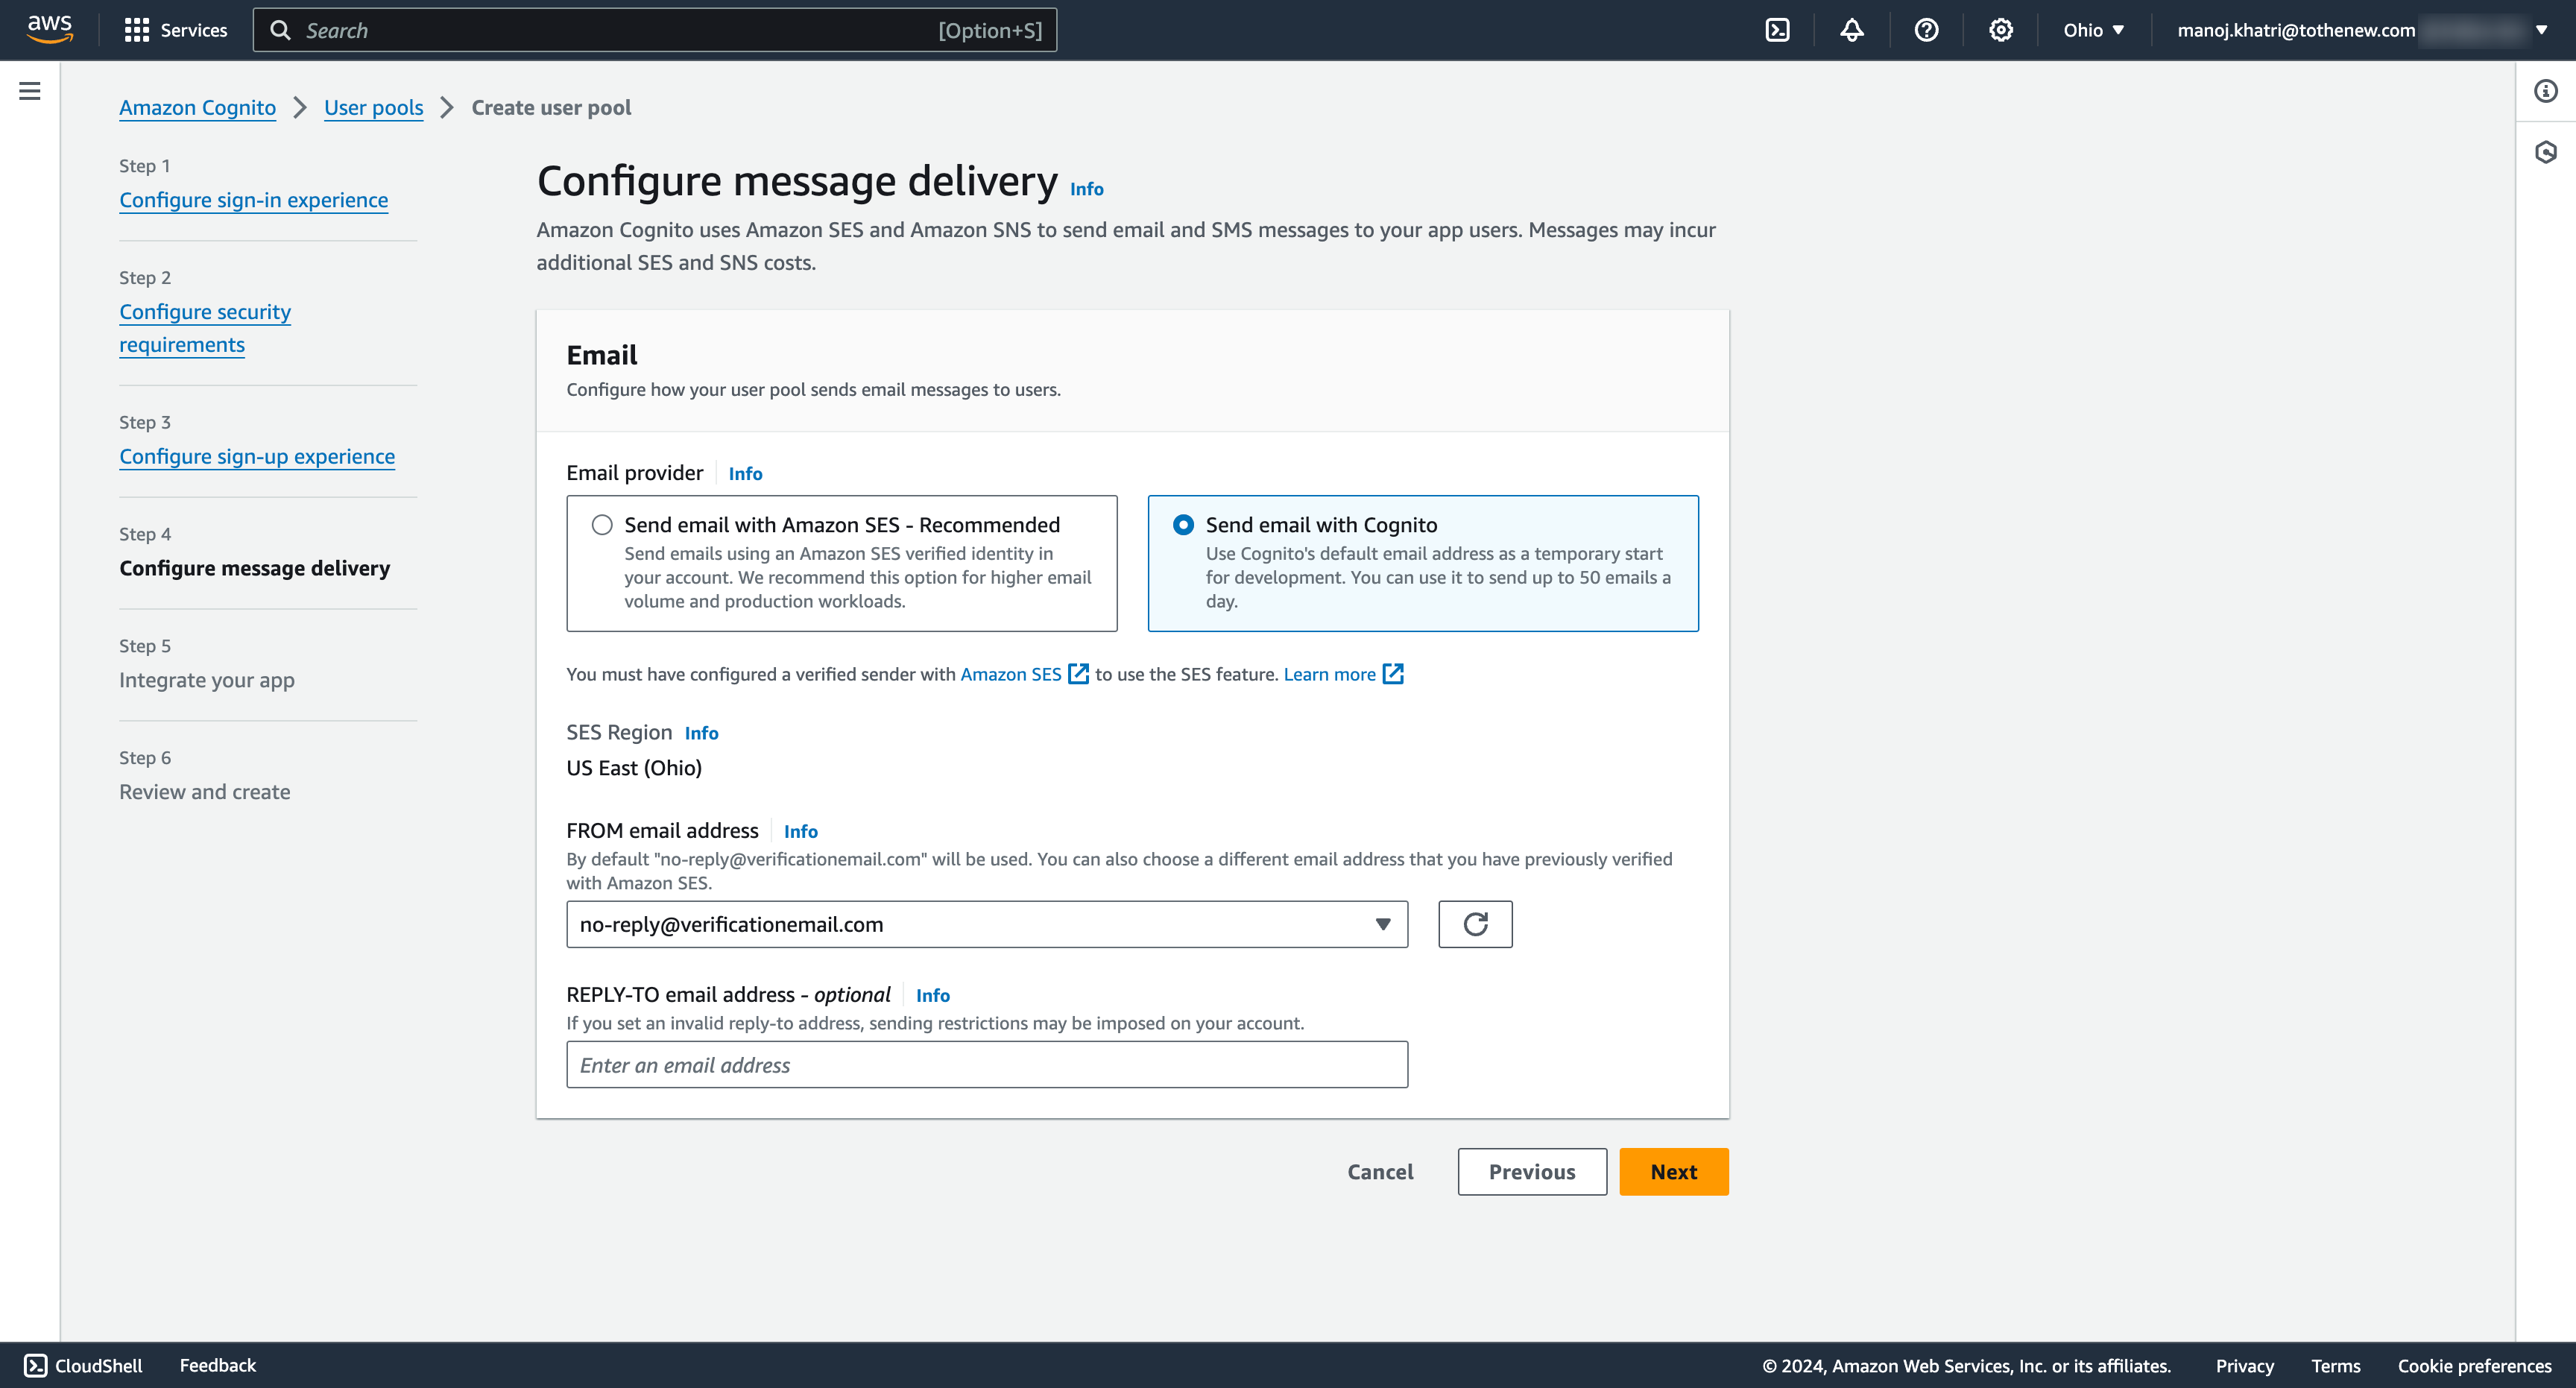Viewport: 2576px width, 1388px height.
Task: Go to Step 3 Configure sign-up experience
Action: 257,456
